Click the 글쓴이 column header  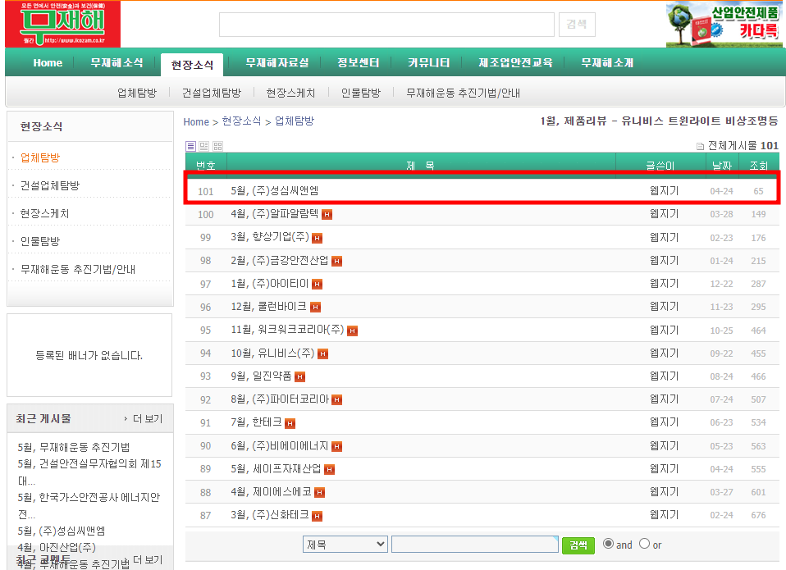pos(660,166)
